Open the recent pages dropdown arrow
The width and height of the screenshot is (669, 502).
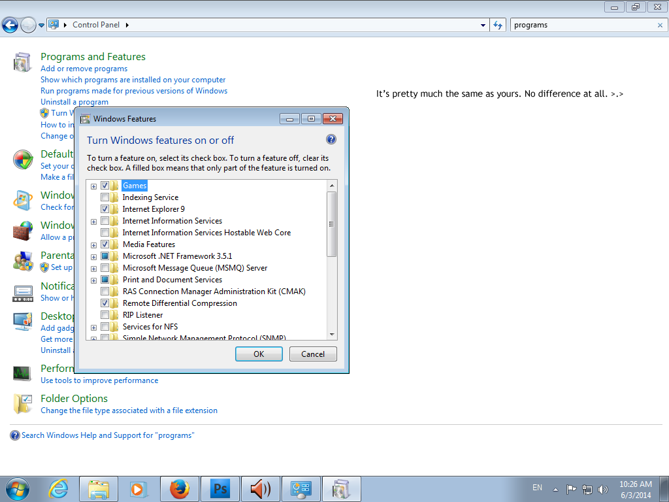pos(41,25)
